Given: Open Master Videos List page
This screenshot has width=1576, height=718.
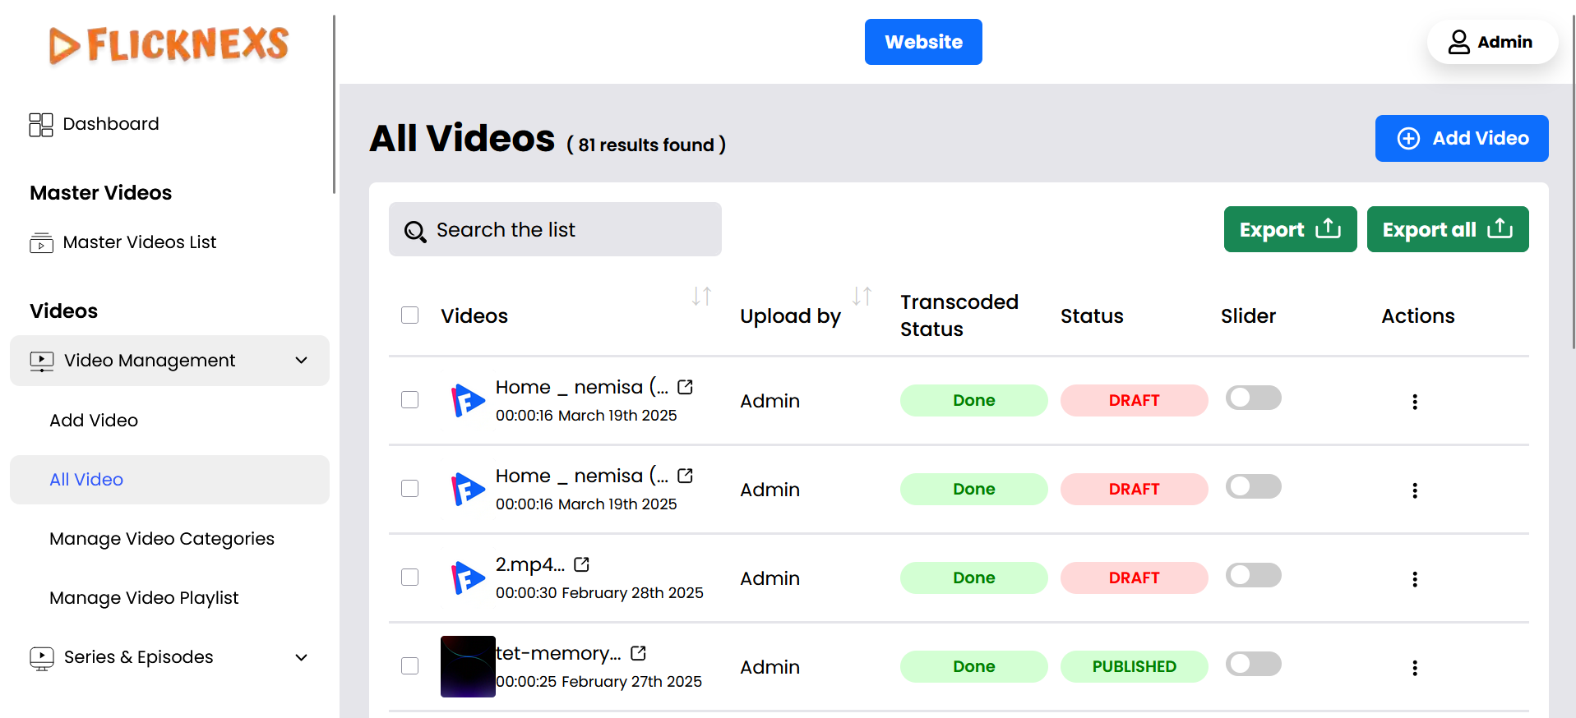Looking at the screenshot, I should [x=139, y=242].
